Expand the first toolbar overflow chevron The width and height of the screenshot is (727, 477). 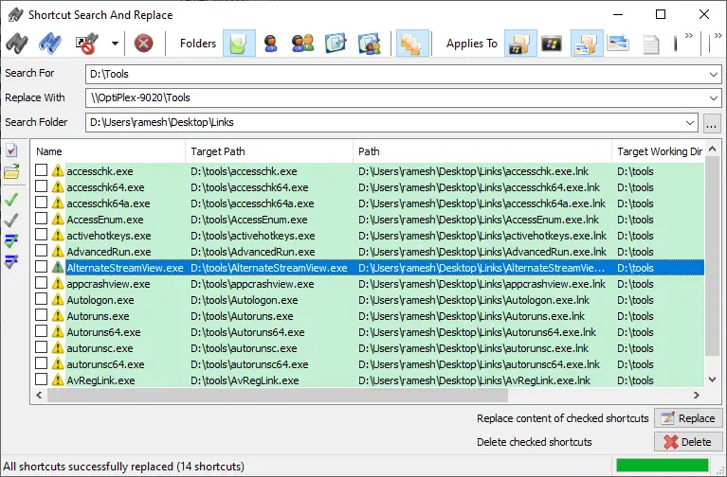coord(689,36)
